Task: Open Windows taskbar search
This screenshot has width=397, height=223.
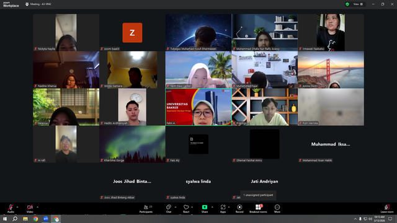Action: (15, 219)
